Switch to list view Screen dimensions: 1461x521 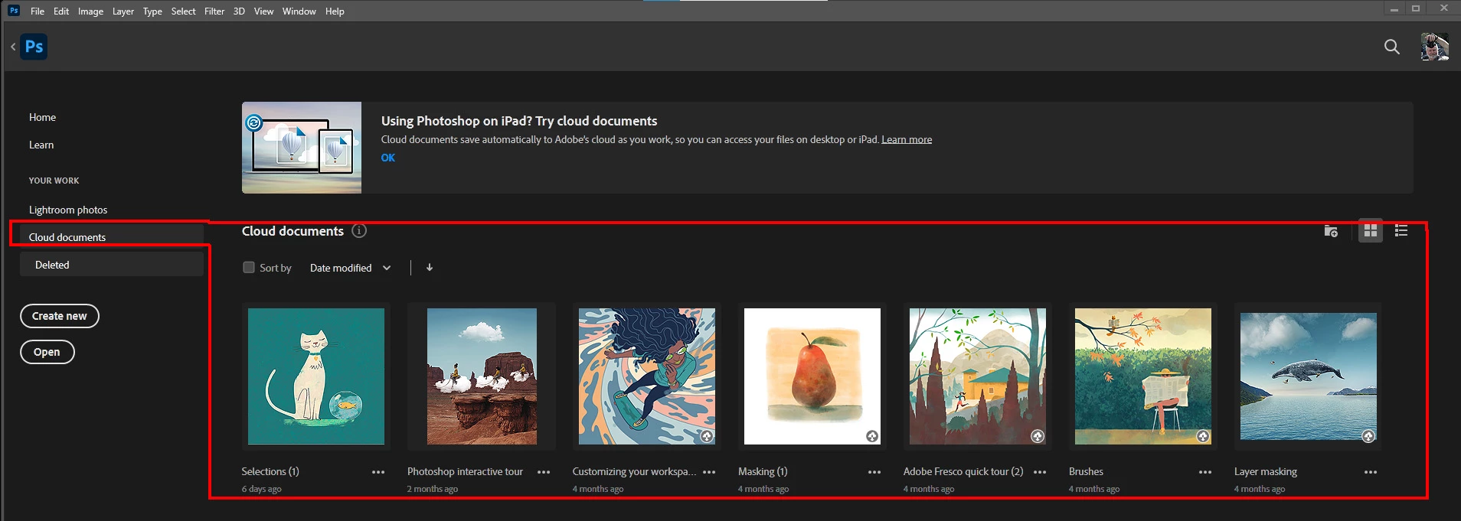point(1401,230)
